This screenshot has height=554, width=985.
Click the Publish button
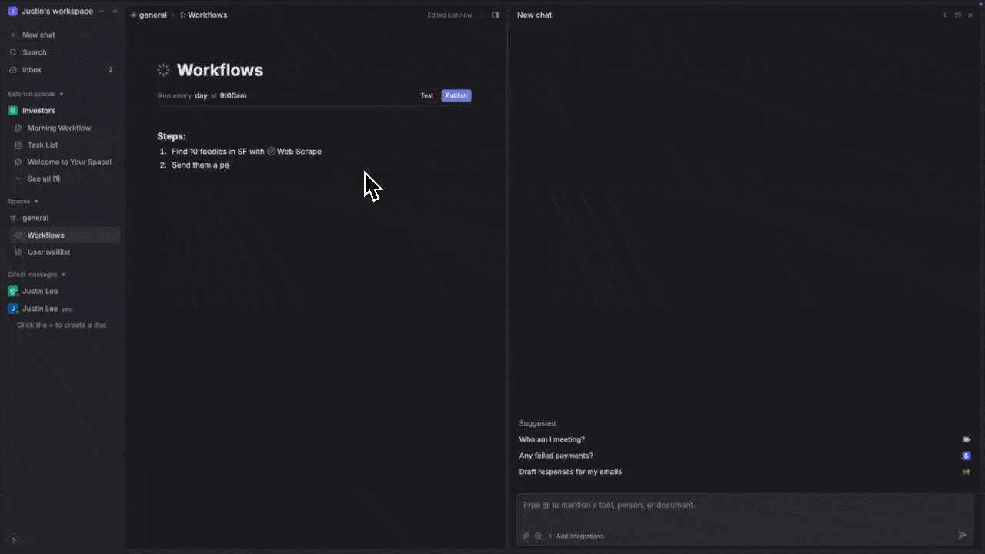point(456,96)
